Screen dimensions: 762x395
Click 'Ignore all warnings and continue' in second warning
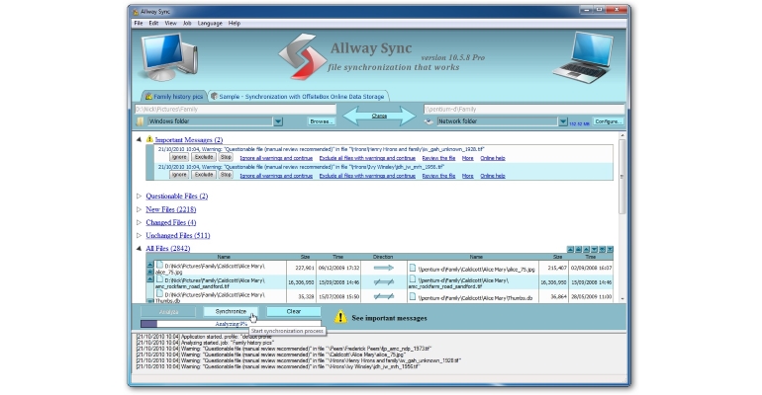pyautogui.click(x=276, y=176)
